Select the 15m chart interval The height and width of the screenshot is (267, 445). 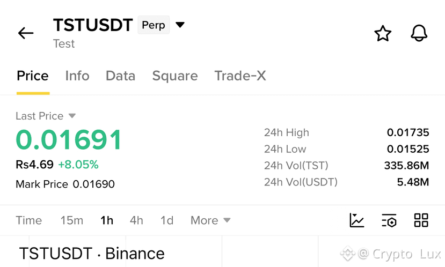click(x=72, y=220)
